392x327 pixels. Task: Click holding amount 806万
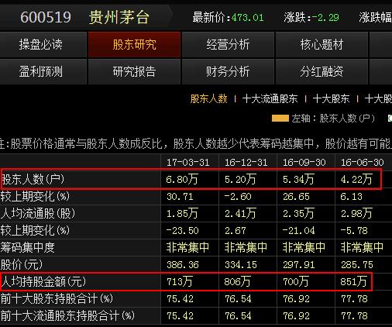(238, 281)
